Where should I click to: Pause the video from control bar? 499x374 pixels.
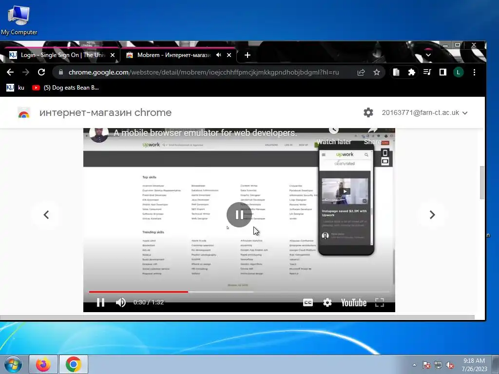click(x=100, y=302)
